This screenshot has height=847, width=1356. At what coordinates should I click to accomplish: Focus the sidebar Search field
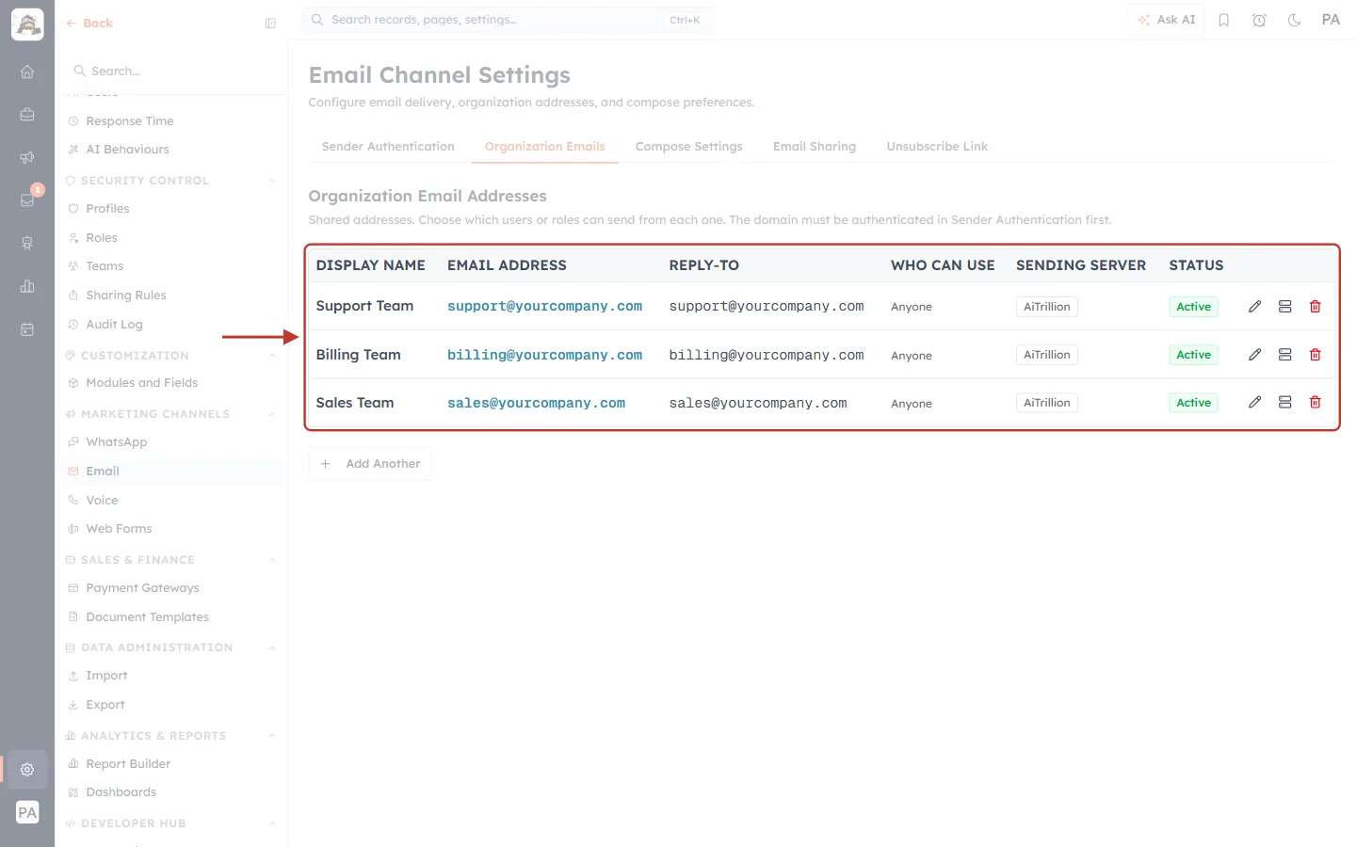point(172,72)
